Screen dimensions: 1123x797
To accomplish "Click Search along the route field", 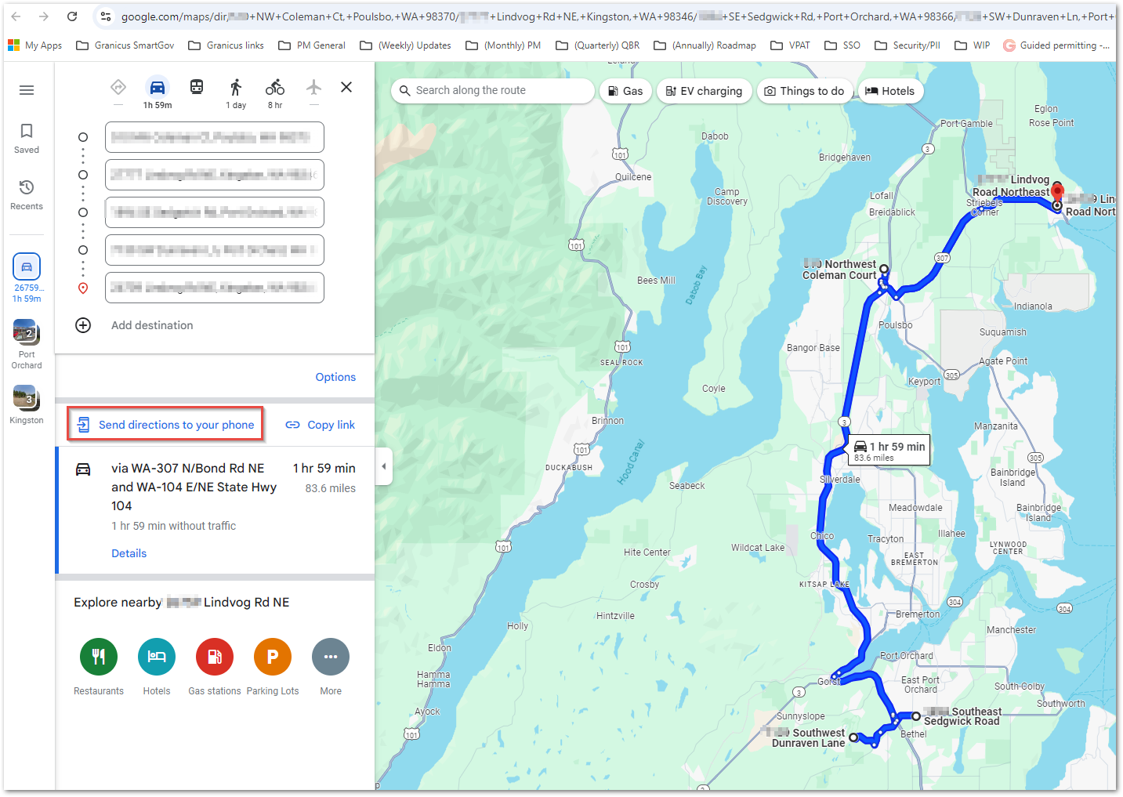I will (493, 91).
